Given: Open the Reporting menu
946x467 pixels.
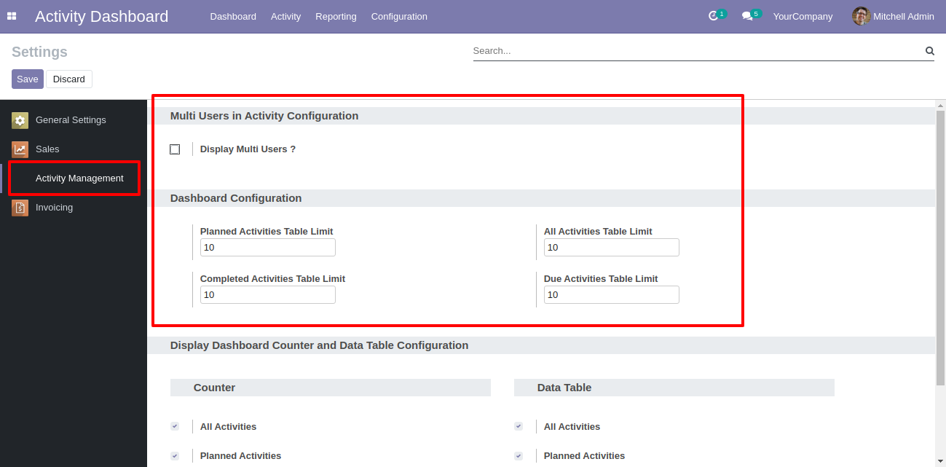Looking at the screenshot, I should (x=336, y=16).
